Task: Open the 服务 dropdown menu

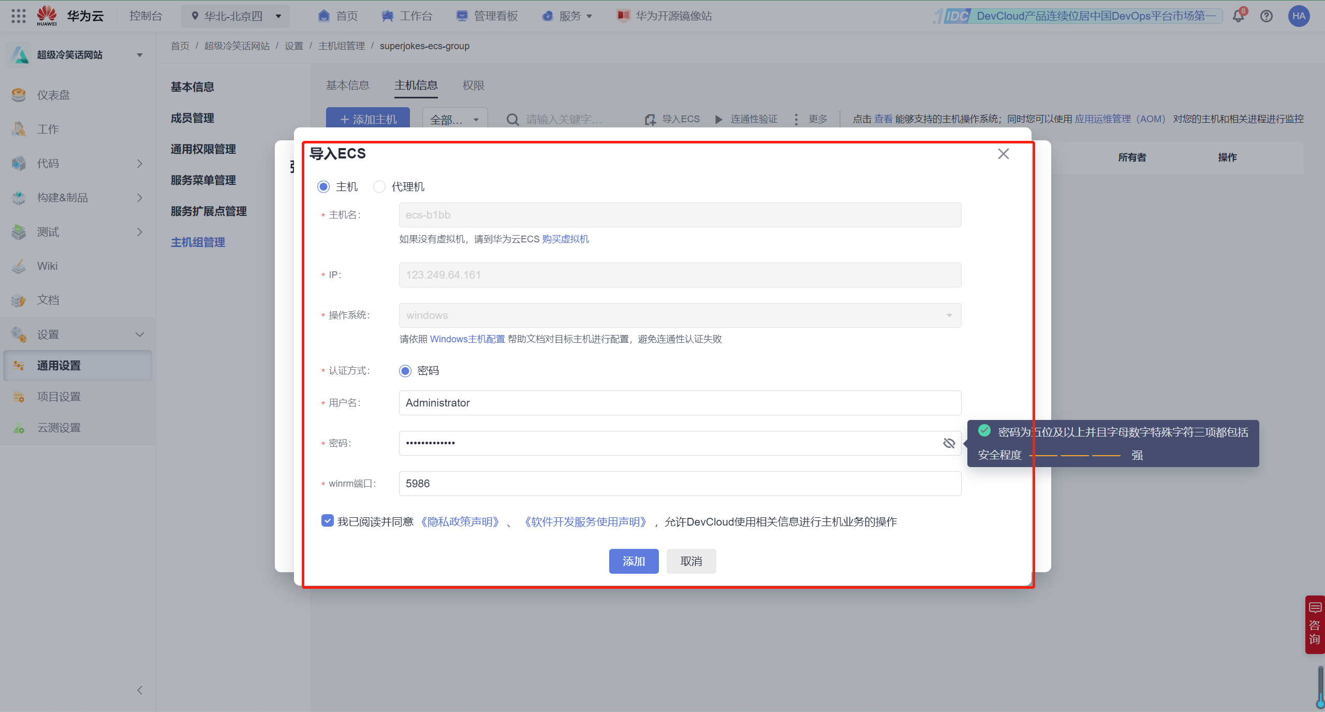Action: (x=567, y=16)
